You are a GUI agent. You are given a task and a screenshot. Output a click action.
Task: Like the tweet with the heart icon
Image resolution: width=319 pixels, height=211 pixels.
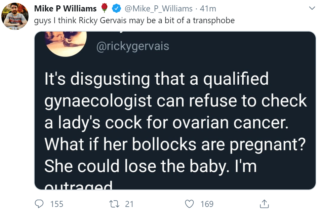[189, 204]
